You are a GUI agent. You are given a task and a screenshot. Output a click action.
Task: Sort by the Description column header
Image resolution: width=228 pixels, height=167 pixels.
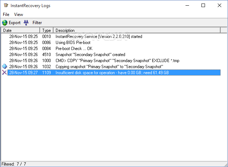[137, 30]
